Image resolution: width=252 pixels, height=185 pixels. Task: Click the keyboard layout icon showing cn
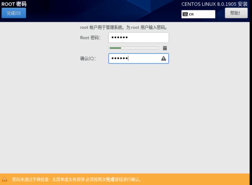point(186,14)
